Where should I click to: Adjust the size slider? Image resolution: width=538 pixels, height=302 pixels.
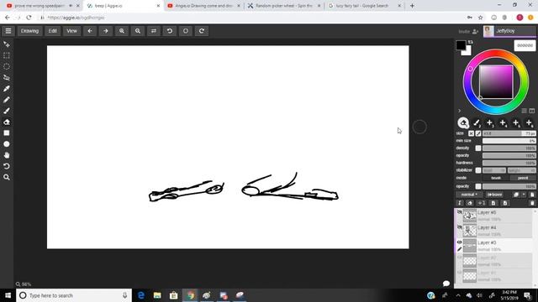coord(509,133)
